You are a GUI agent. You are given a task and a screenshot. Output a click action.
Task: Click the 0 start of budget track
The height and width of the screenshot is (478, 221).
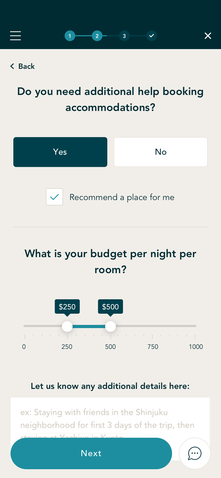pos(25,326)
